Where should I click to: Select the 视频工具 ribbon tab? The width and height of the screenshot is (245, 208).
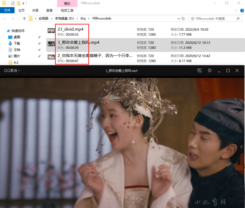click(67, 11)
